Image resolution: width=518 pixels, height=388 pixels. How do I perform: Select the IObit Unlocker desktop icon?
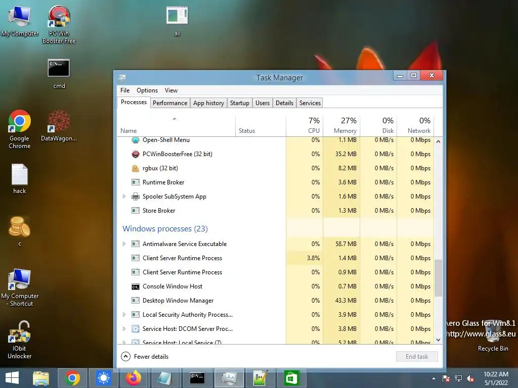20,340
